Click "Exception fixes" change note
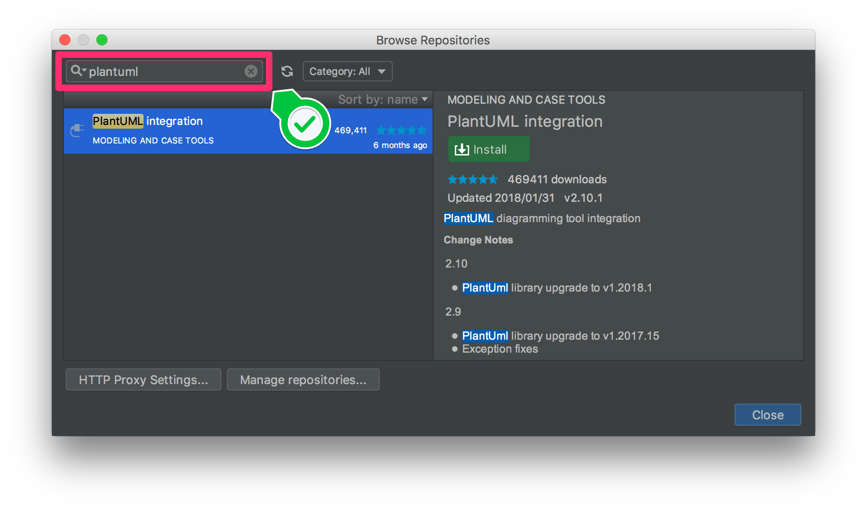The image size is (867, 510). 500,348
